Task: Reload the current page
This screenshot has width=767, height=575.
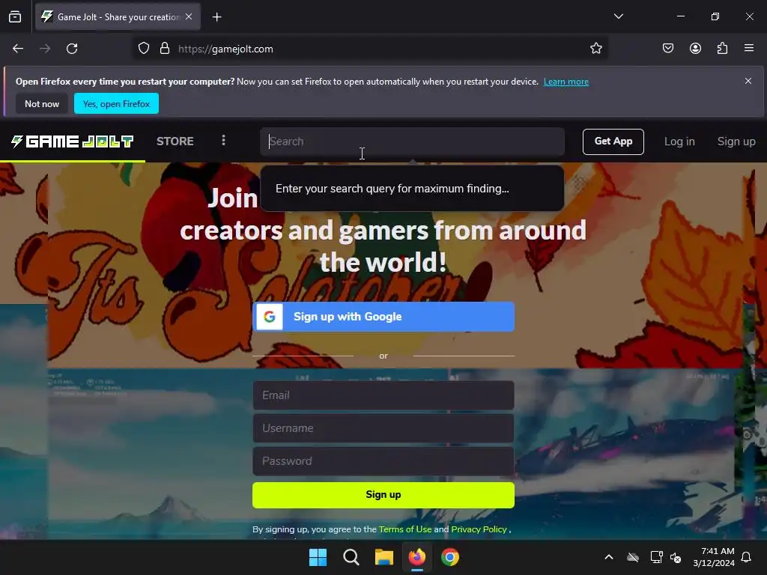Action: (72, 49)
